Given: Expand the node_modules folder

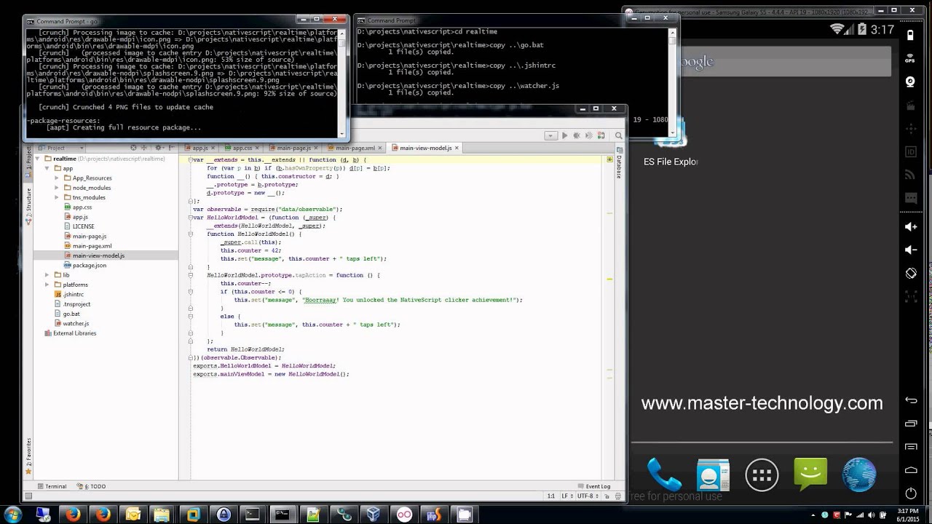Looking at the screenshot, I should tap(57, 188).
